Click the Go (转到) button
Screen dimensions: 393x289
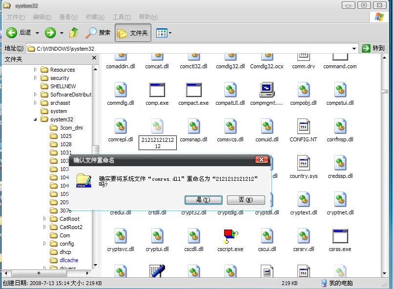pyautogui.click(x=374, y=48)
